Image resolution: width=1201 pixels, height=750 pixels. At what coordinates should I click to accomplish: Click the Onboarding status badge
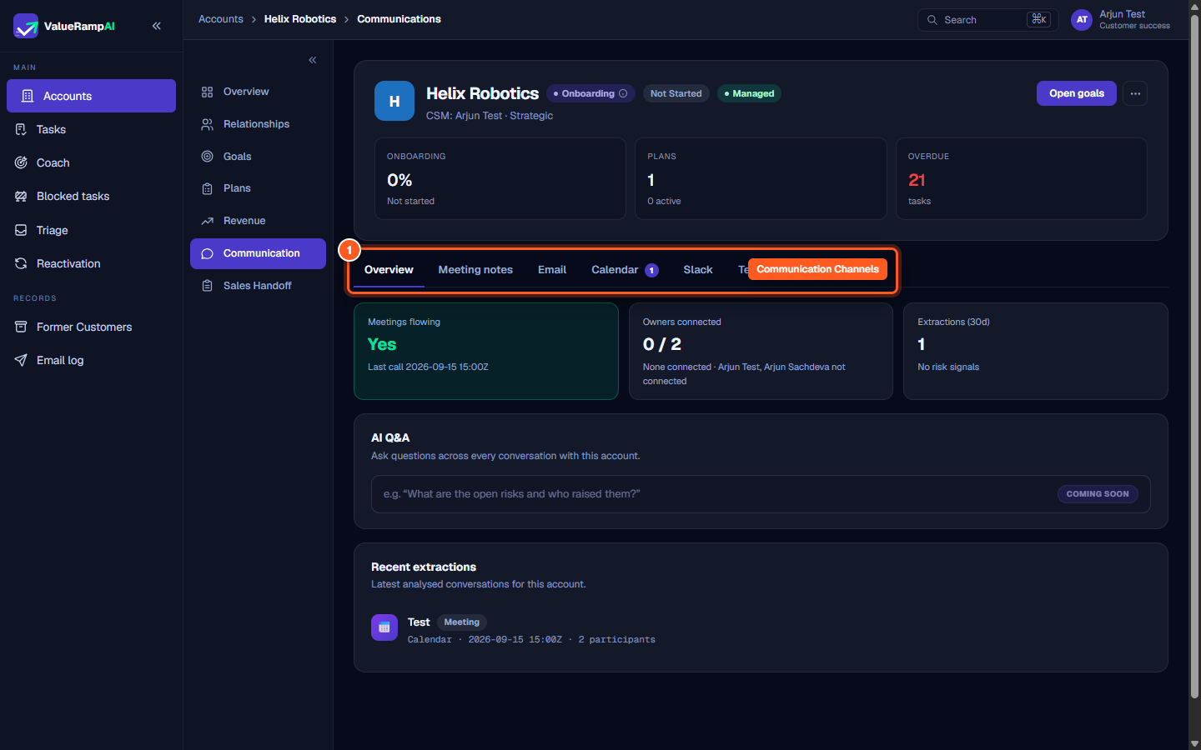click(x=590, y=93)
